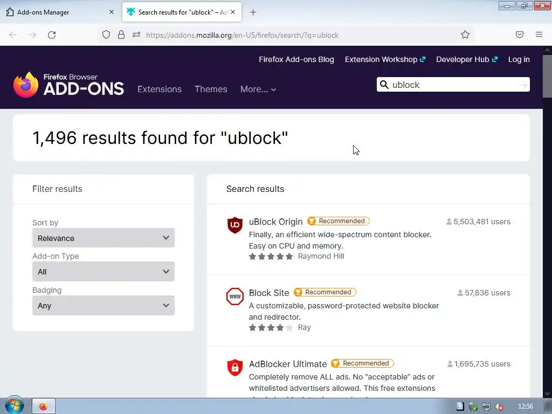This screenshot has width=552, height=414.
Task: Click the 1,496 results found heading
Action: (160, 137)
